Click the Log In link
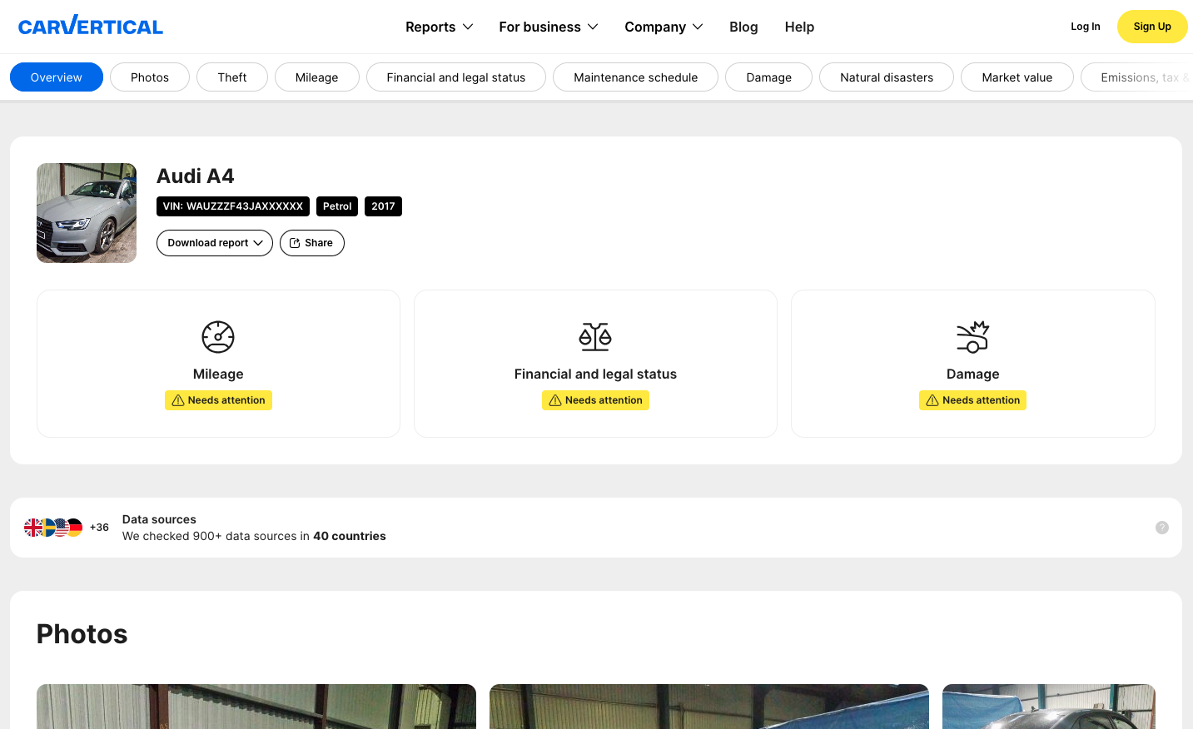The height and width of the screenshot is (729, 1193). click(1085, 27)
